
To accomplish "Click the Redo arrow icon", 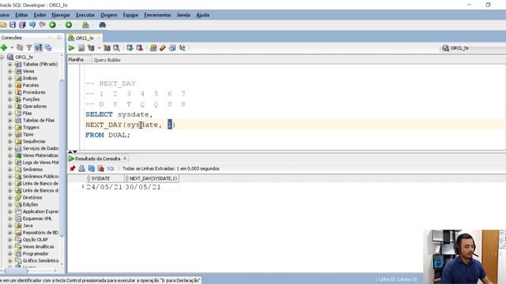I will (42, 24).
